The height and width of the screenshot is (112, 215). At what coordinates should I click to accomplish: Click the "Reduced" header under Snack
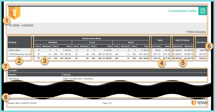[125, 46]
